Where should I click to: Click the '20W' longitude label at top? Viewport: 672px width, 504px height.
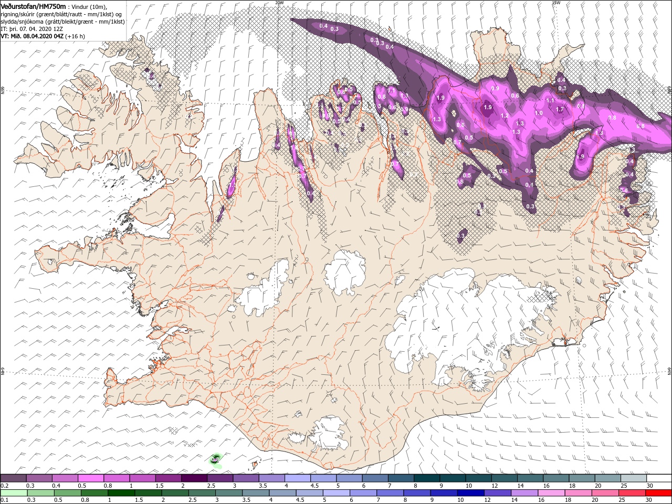pos(279,2)
